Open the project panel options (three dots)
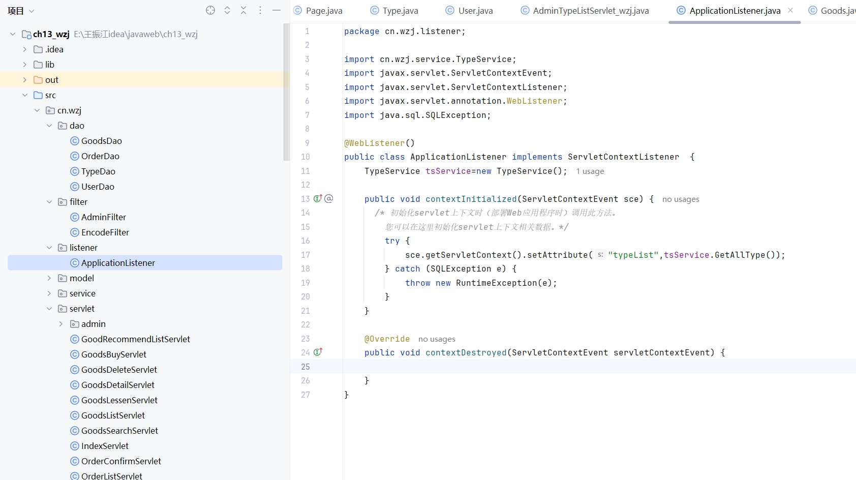856x480 pixels. (x=260, y=10)
